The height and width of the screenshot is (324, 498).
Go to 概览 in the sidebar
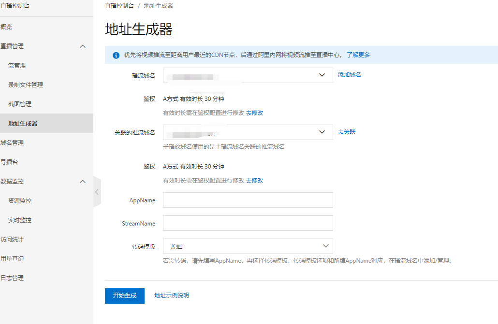tap(6, 27)
